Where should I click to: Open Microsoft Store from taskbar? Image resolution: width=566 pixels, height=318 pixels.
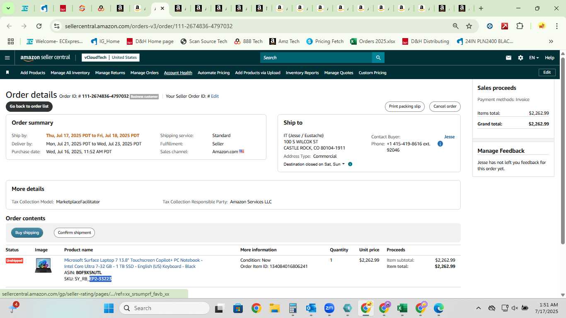(238, 308)
